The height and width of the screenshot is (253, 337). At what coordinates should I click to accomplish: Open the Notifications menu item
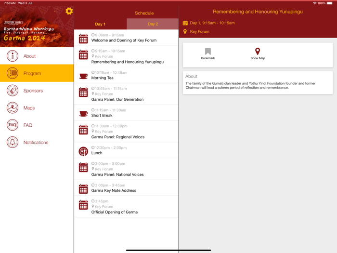click(37, 142)
